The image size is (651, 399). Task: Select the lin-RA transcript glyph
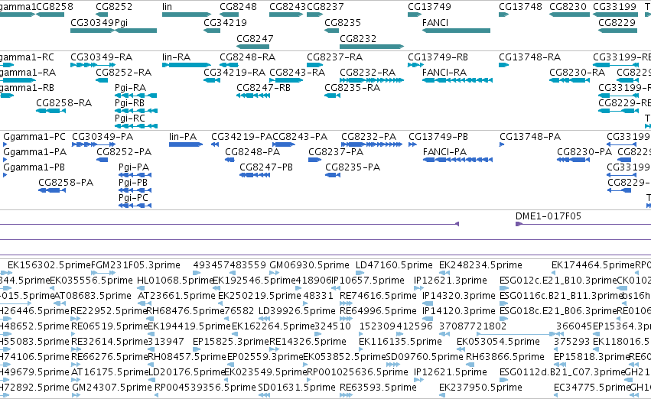187,65
